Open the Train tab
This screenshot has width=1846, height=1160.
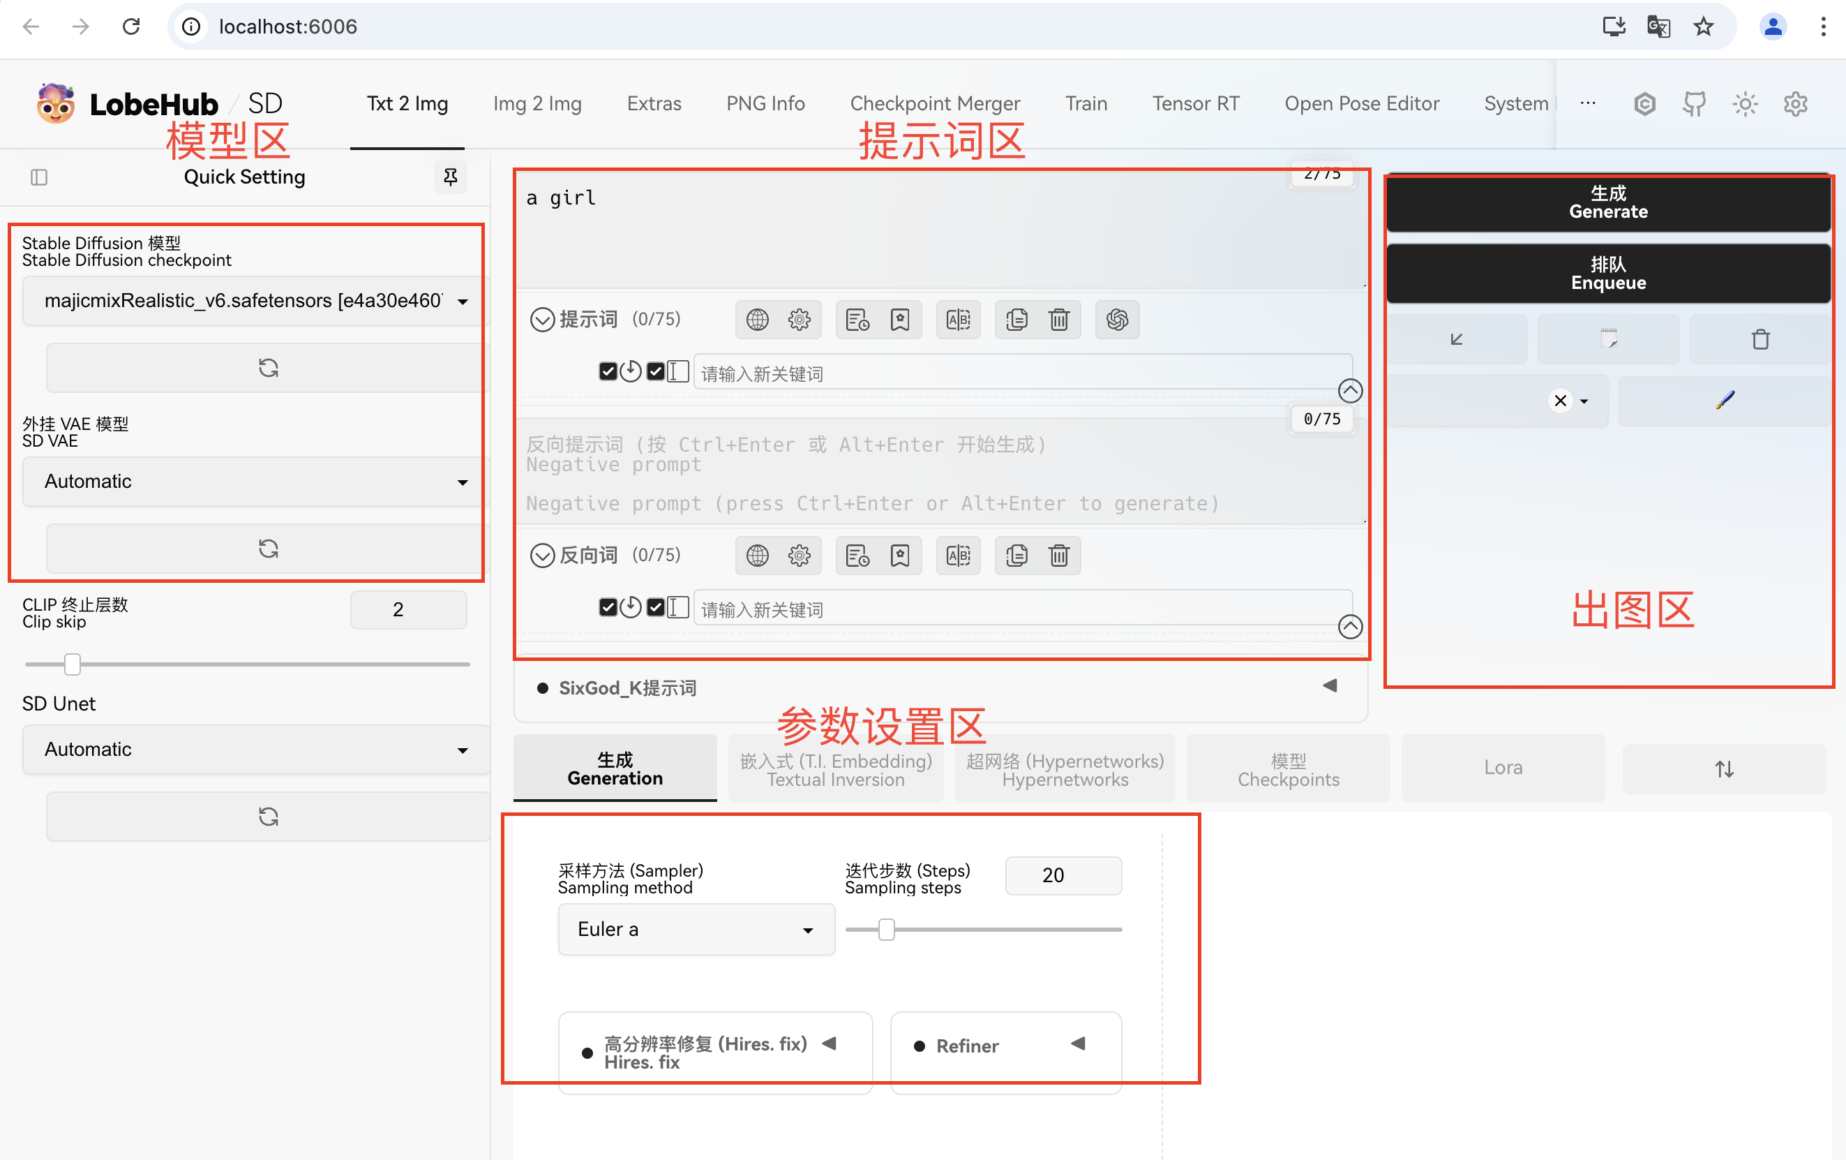[x=1086, y=103]
